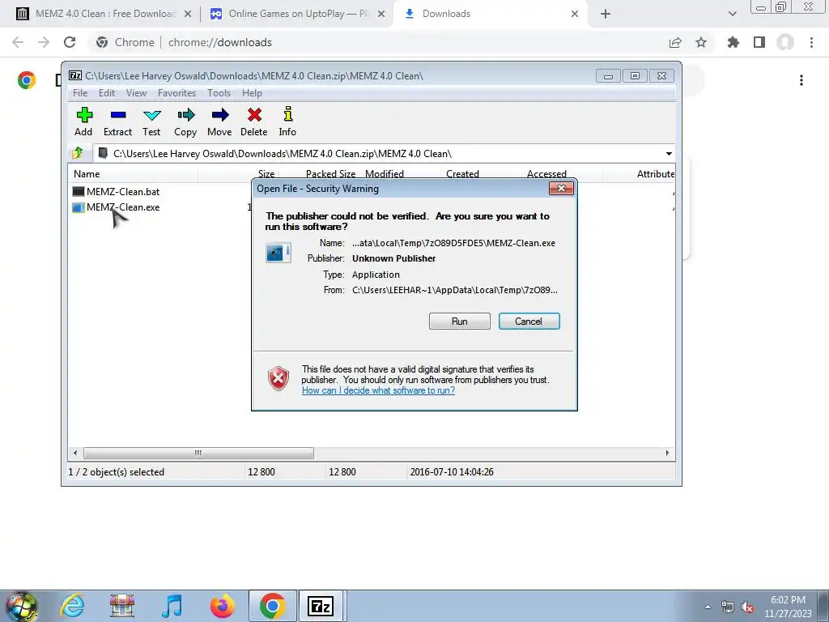Open Chrome extensions puzzle icon
The width and height of the screenshot is (829, 622).
[x=733, y=42]
